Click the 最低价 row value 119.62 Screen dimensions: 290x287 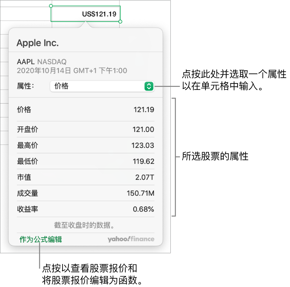pyautogui.click(x=144, y=161)
